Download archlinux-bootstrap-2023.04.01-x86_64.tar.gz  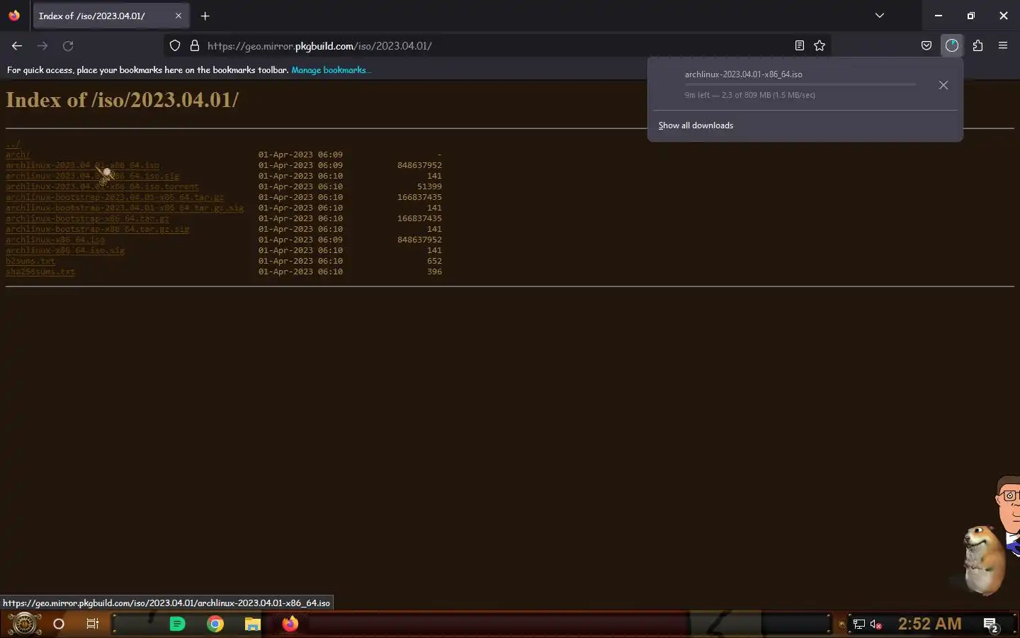click(115, 197)
